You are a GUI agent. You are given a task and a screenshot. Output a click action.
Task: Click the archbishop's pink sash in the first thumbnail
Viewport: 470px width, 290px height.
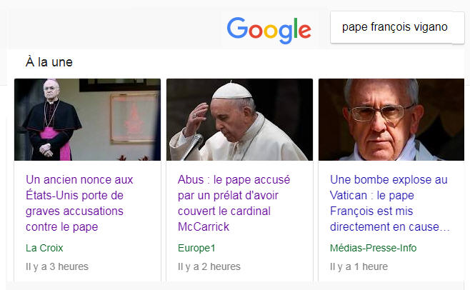[51, 134]
